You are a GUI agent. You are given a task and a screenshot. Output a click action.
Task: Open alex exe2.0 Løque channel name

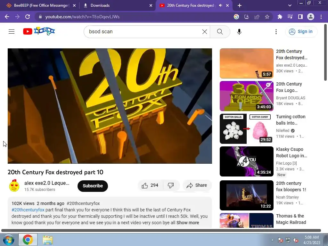pos(47,183)
